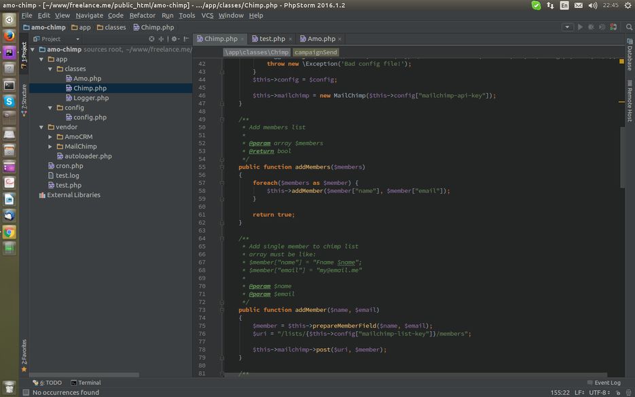Toggle fold marker at line 49 docblock
The height and width of the screenshot is (397, 635).
pos(222,120)
